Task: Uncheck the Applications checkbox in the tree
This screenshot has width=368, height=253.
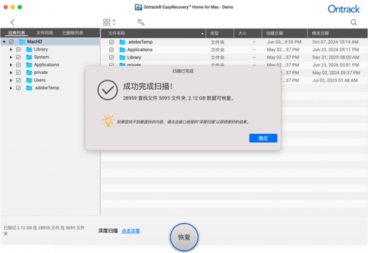Action: [18, 65]
